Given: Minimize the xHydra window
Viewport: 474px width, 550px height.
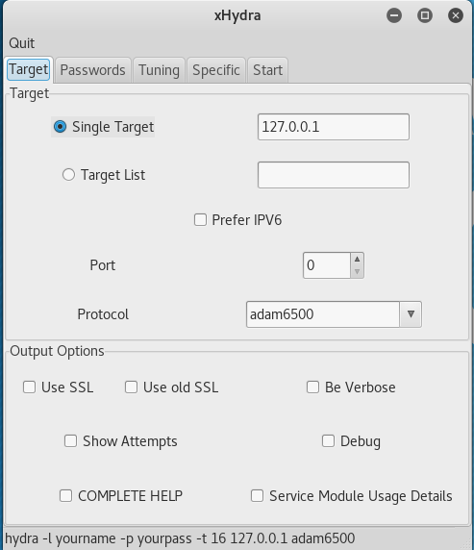Looking at the screenshot, I should click(394, 15).
